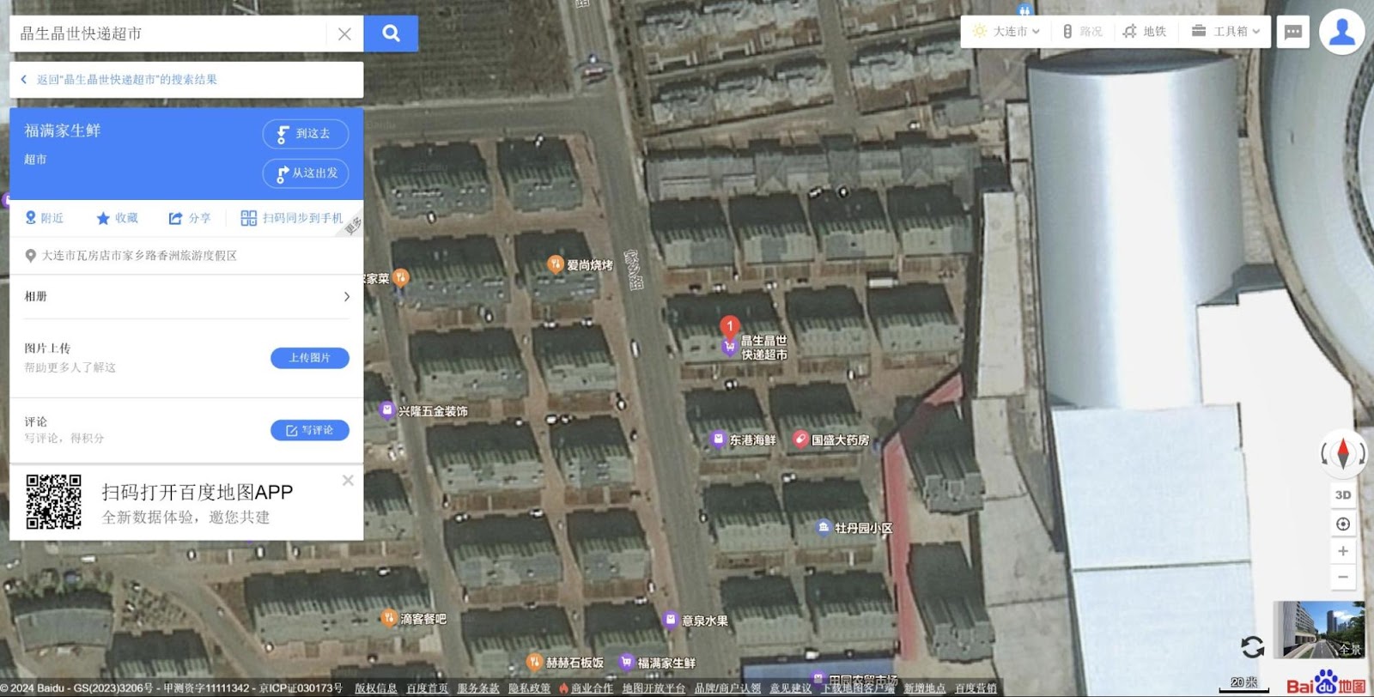The width and height of the screenshot is (1374, 697).
Task: Click the address text 大连市瓦房店市家乡路香洲旅游度假区
Action: click(x=139, y=256)
